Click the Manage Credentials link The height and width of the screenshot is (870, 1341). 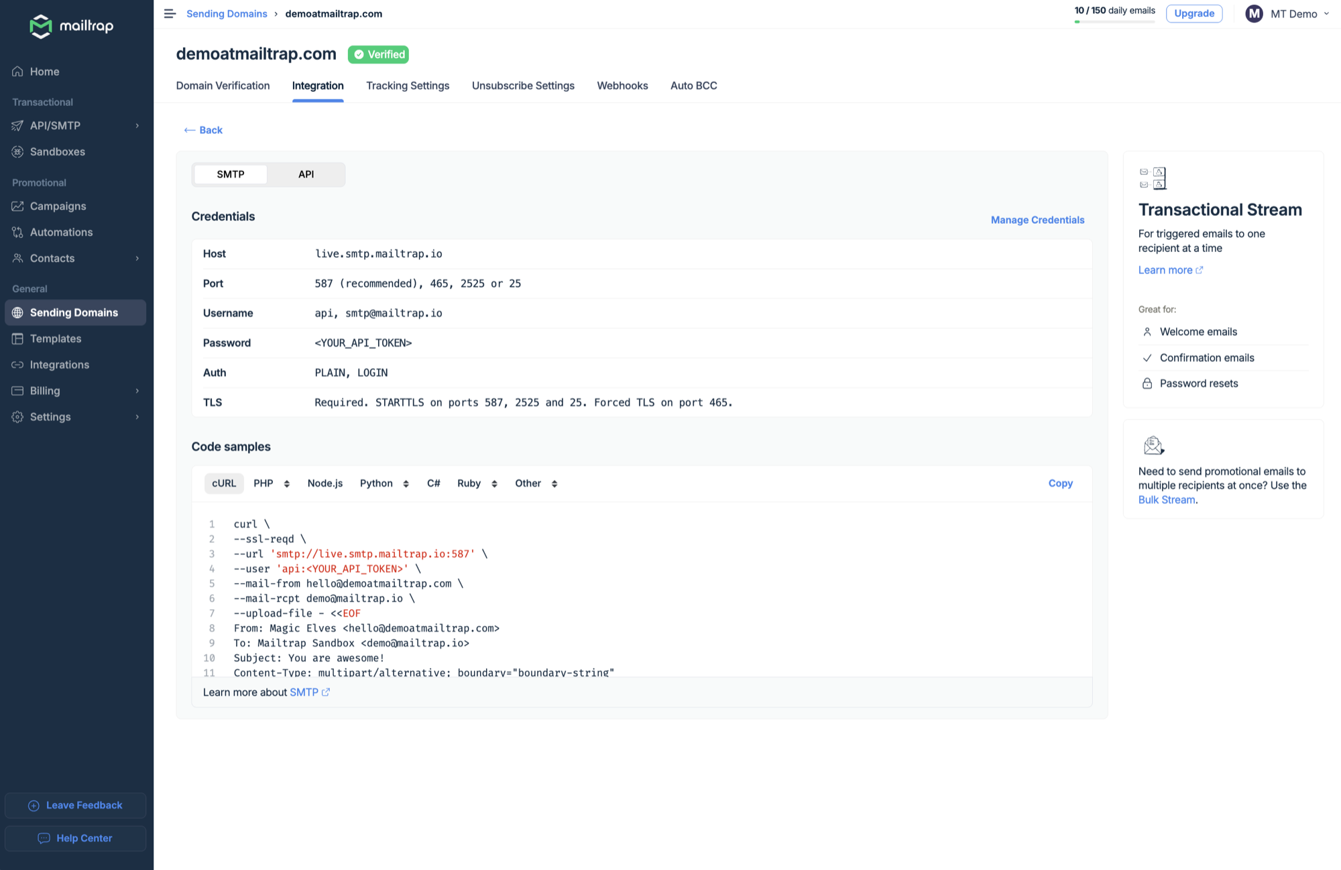[1037, 220]
